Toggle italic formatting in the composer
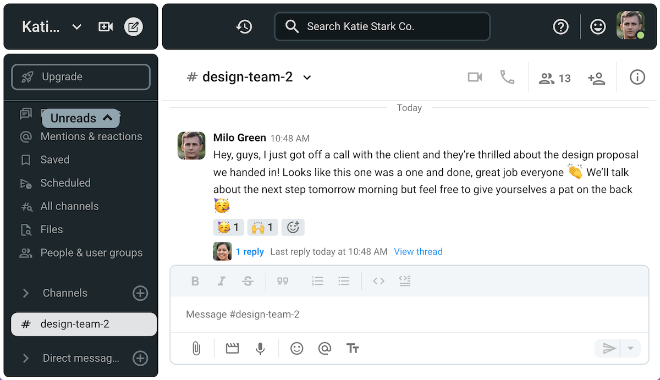Viewport: 660px width, 380px height. 222,281
